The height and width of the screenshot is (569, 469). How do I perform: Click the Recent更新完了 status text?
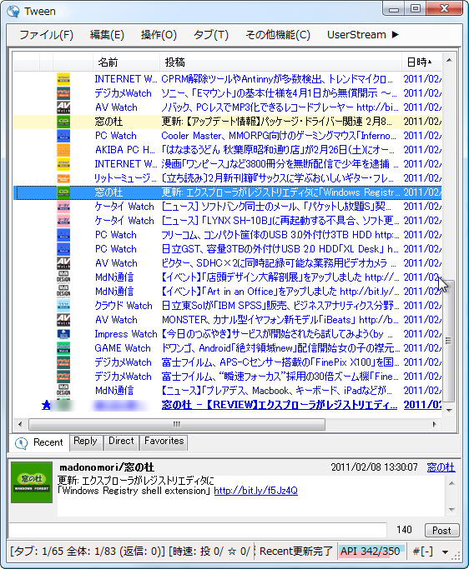[x=296, y=552]
